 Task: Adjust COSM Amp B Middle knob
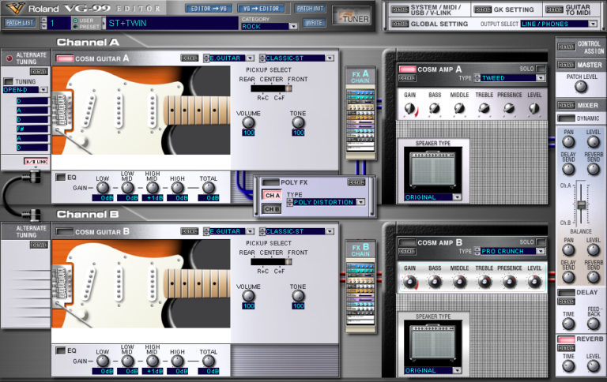(x=459, y=282)
